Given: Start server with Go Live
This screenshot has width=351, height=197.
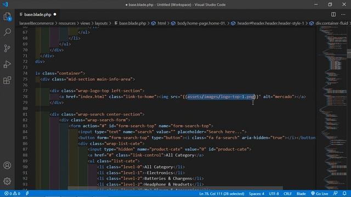Looking at the screenshot, I should click(x=319, y=194).
